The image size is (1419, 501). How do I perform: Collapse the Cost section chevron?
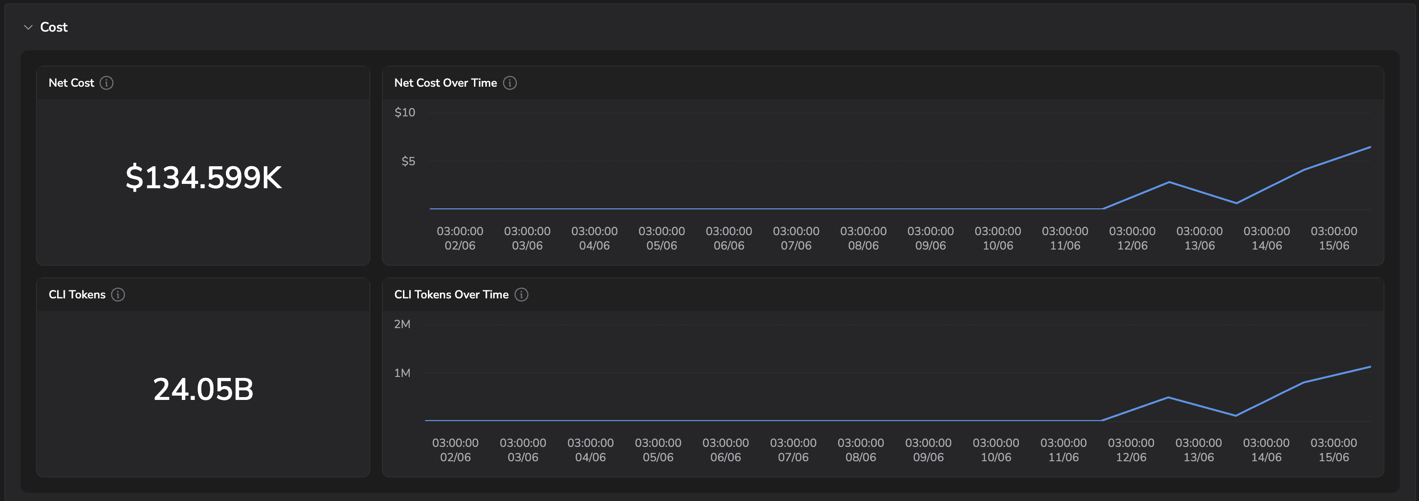click(x=28, y=27)
